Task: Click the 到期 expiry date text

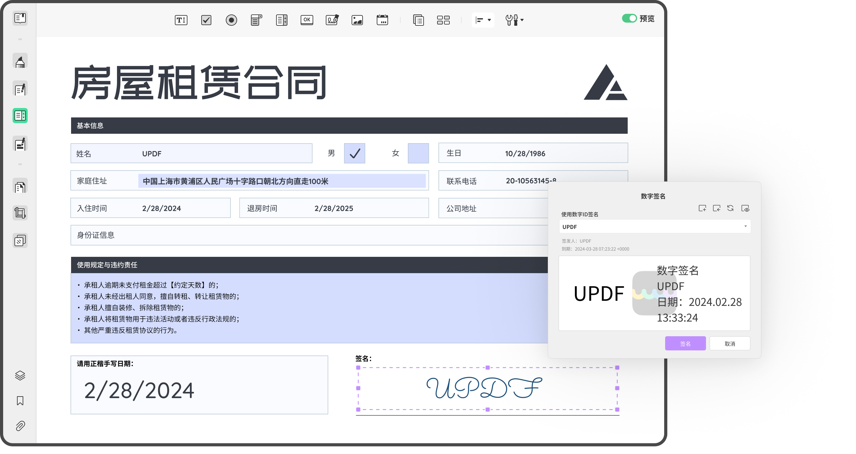Action: (x=595, y=249)
